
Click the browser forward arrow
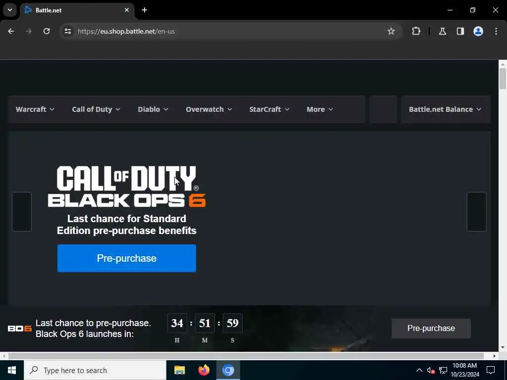coord(29,31)
